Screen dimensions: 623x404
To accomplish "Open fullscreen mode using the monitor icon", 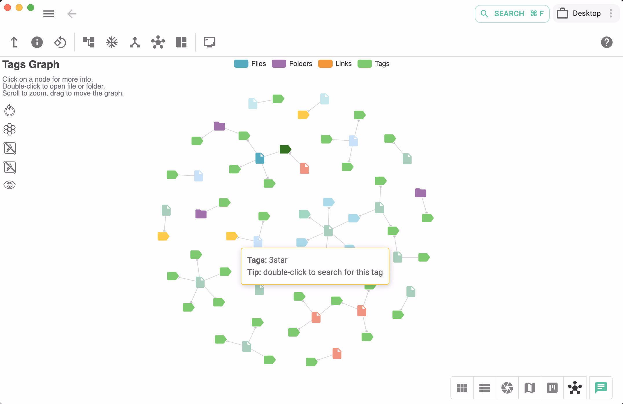I will [210, 42].
